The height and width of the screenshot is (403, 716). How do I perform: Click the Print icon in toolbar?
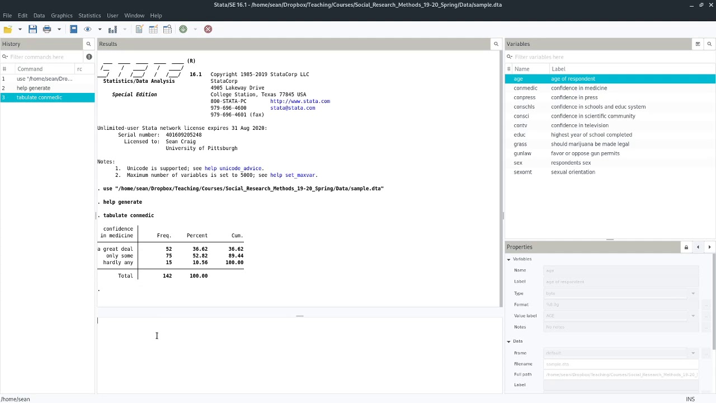47,29
